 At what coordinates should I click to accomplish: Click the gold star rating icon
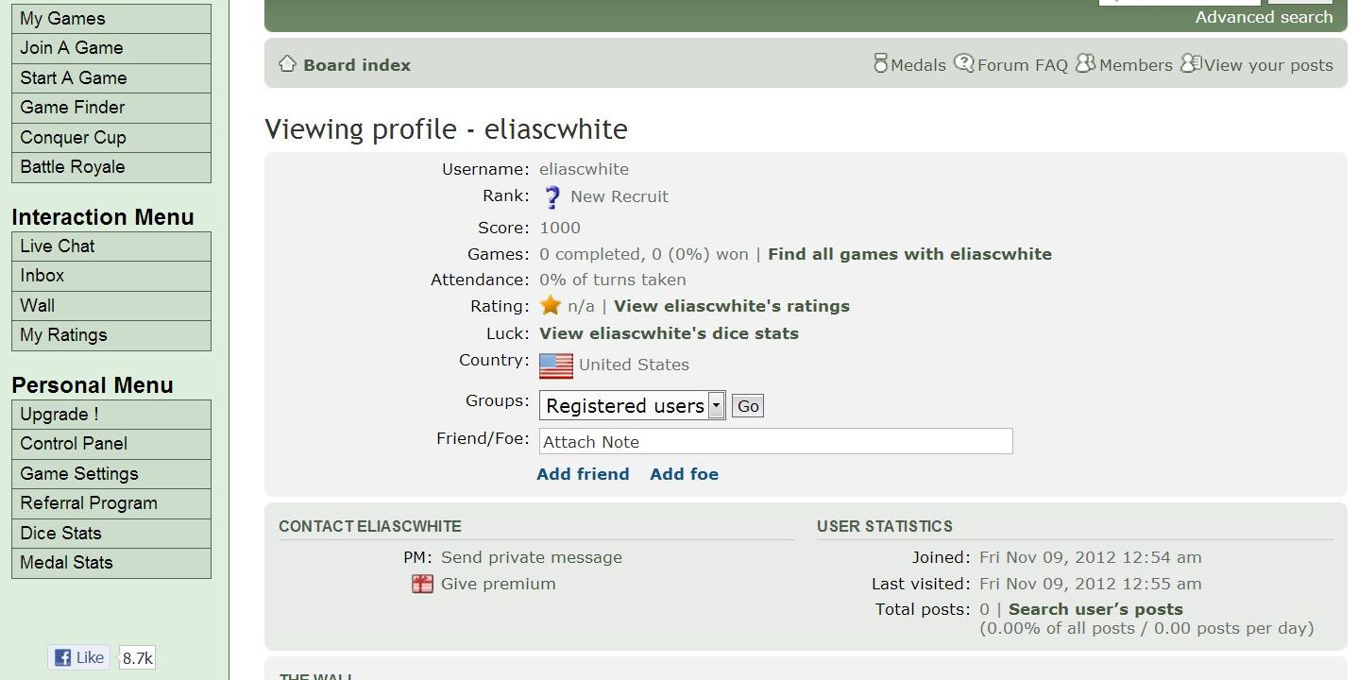click(x=551, y=306)
